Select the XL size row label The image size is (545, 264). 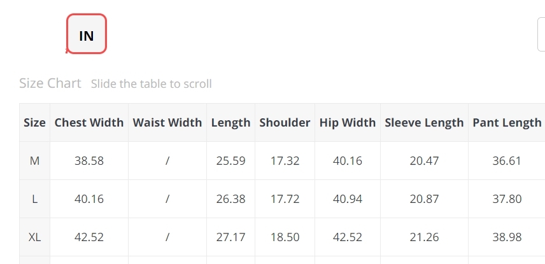click(x=34, y=237)
